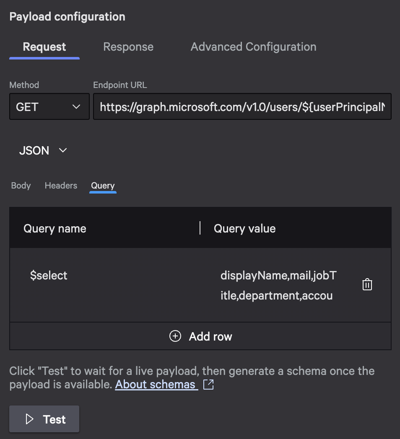Viewport: 400px width, 439px height.
Task: Expand the GET dropdown to change request method
Action: tap(49, 106)
